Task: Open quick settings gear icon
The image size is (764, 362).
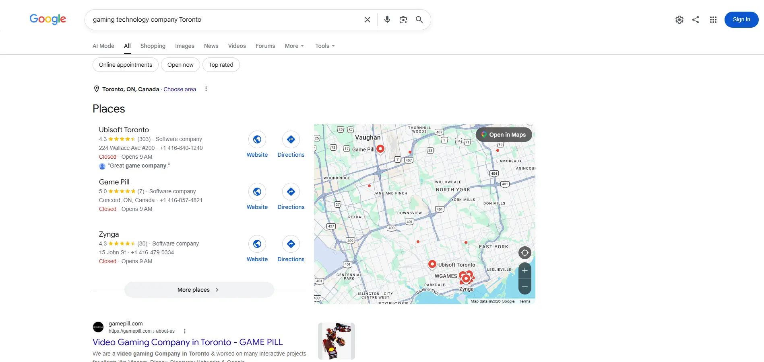Action: point(679,20)
